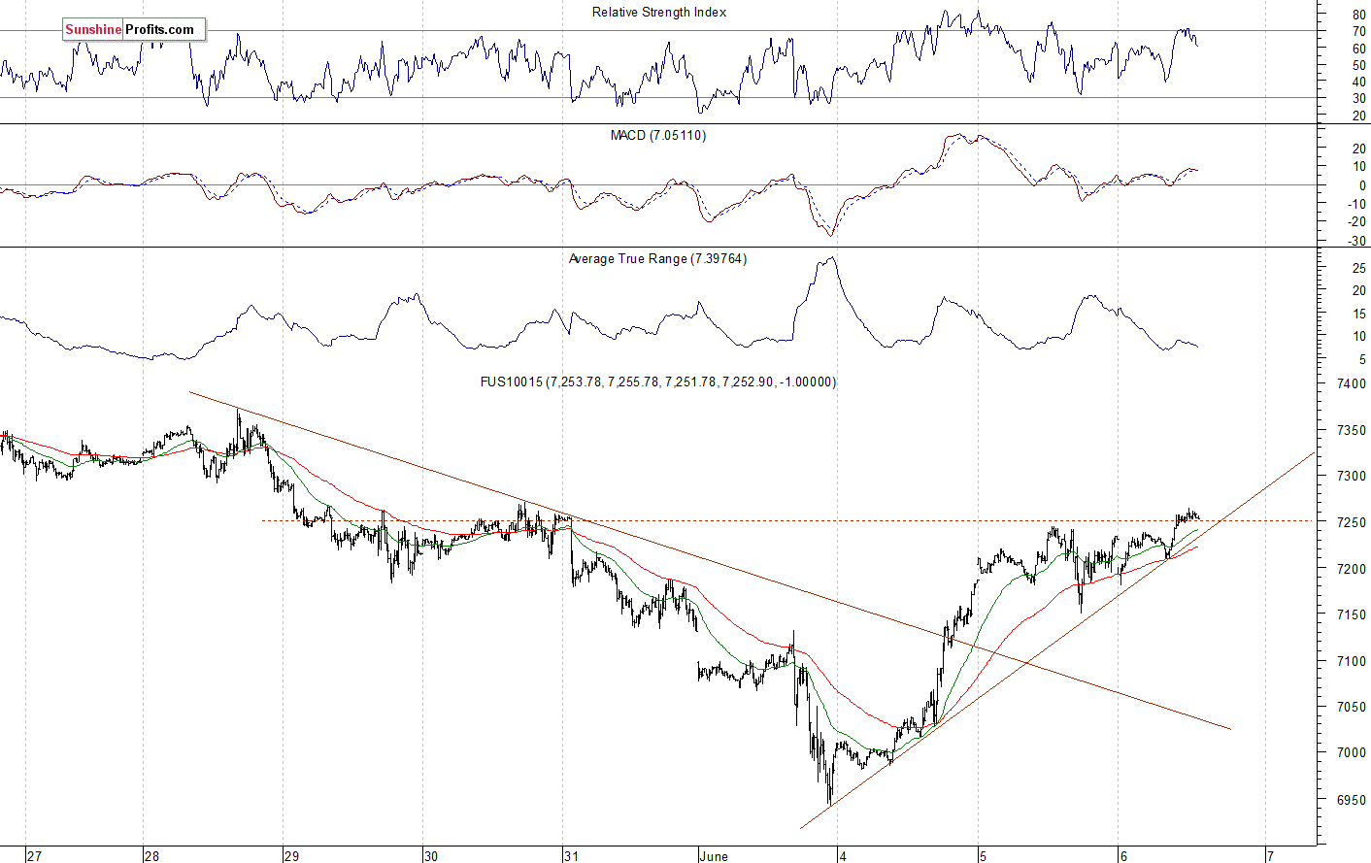Click date label 30 on time axis
The height and width of the screenshot is (863, 1371).
pos(431,856)
